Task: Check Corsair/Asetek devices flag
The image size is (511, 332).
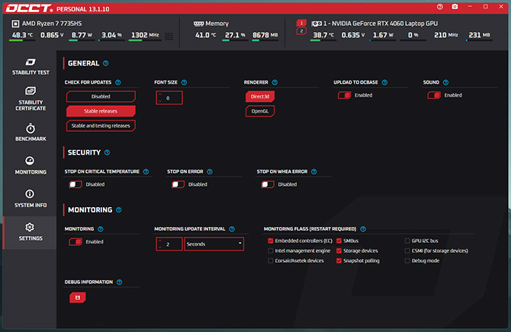Action: click(x=271, y=260)
